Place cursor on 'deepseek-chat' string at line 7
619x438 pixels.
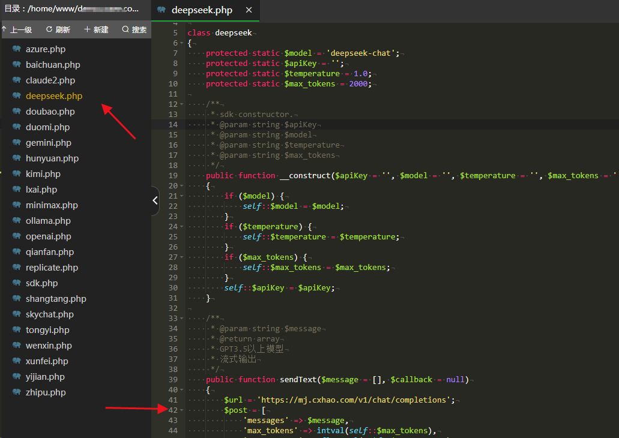point(361,53)
